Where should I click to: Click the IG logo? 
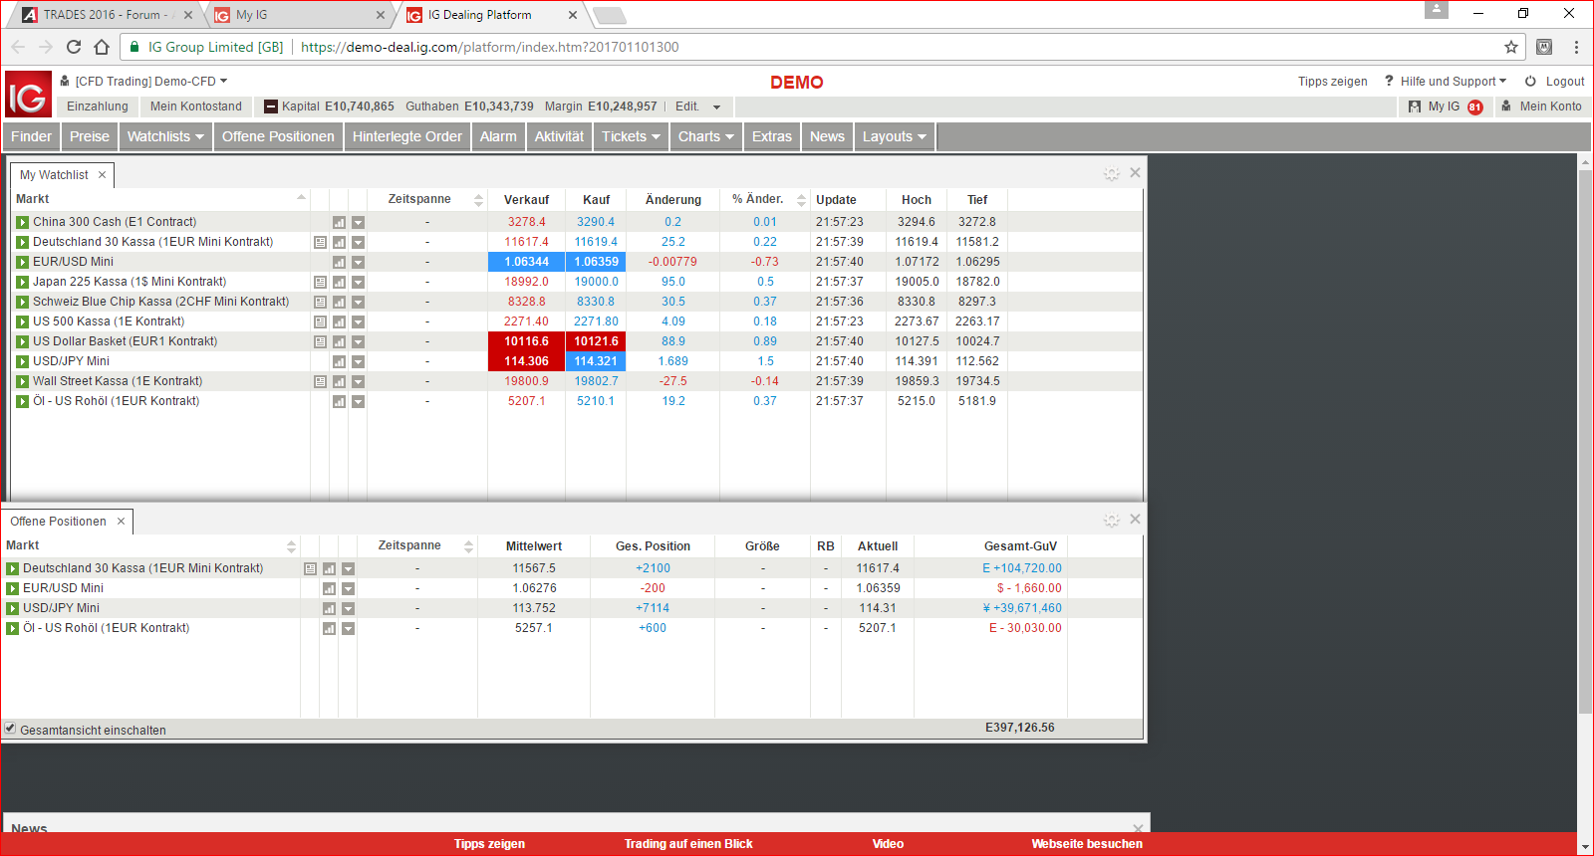(x=28, y=95)
